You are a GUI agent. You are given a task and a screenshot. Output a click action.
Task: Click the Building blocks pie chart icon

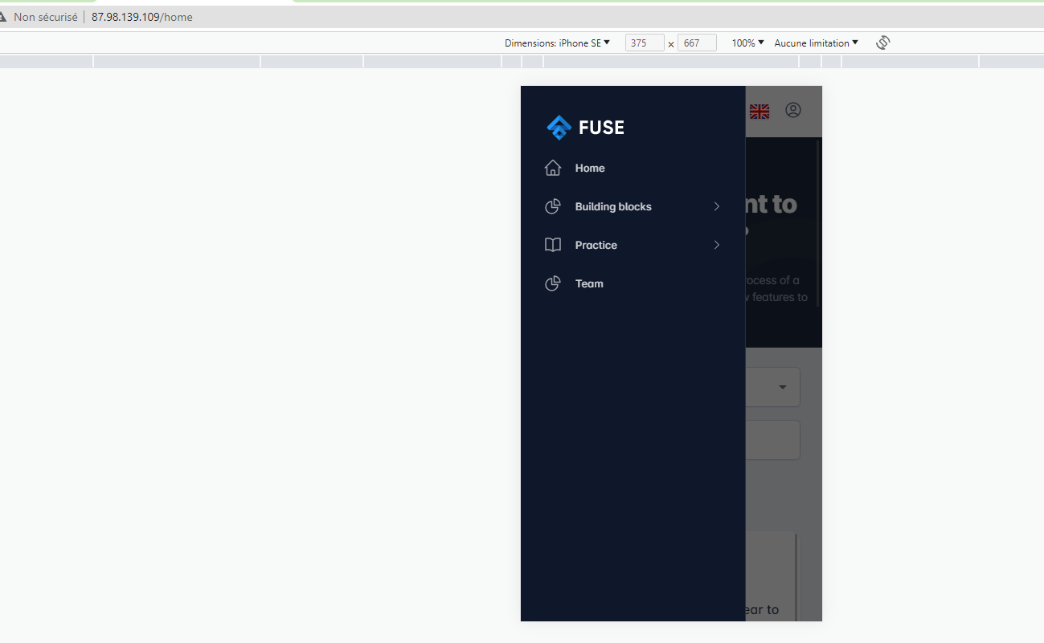[x=553, y=206]
